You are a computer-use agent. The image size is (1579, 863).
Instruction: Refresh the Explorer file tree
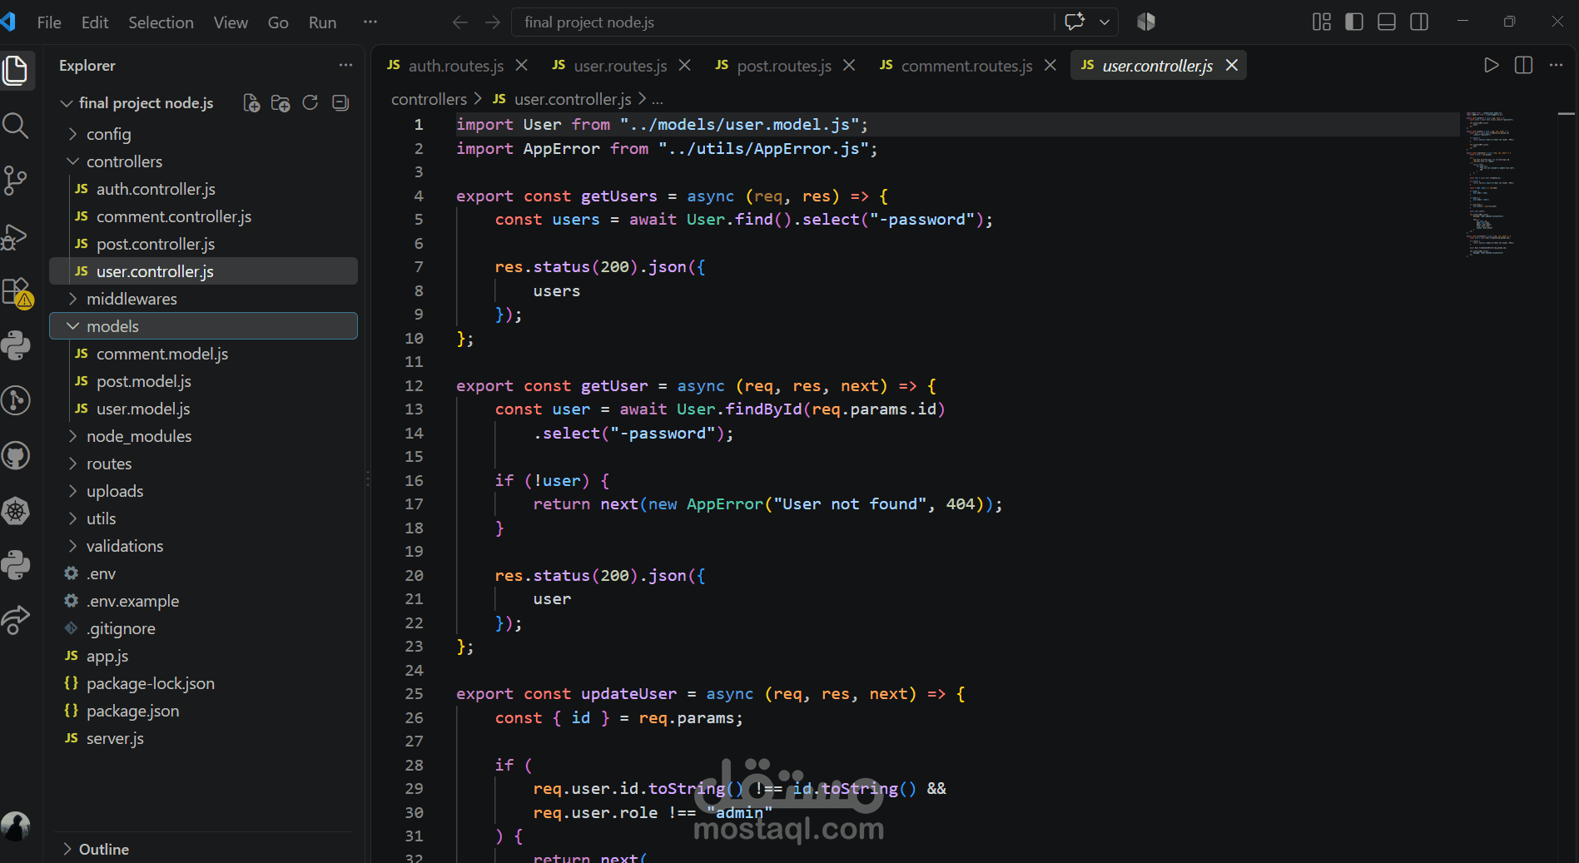click(x=310, y=103)
